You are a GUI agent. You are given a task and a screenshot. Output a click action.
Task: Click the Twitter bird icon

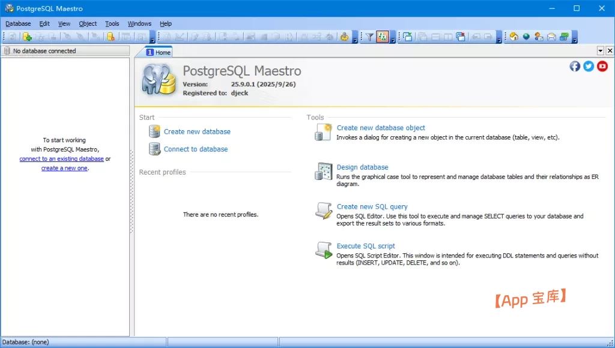pos(589,66)
